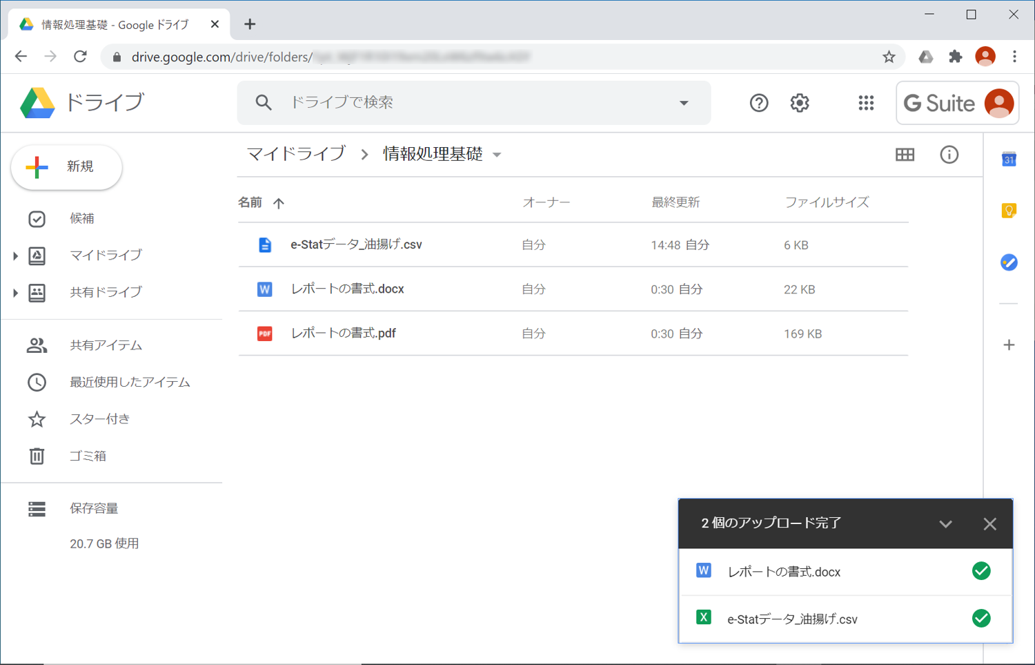The height and width of the screenshot is (665, 1035).
Task: Click the Drive extension icon in browser toolbar
Action: click(x=926, y=57)
